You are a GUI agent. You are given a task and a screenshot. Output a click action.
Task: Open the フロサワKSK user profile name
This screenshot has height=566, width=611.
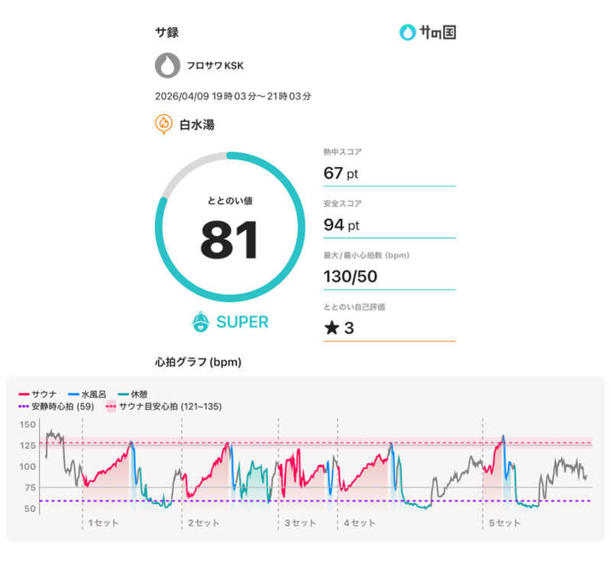coord(215,66)
